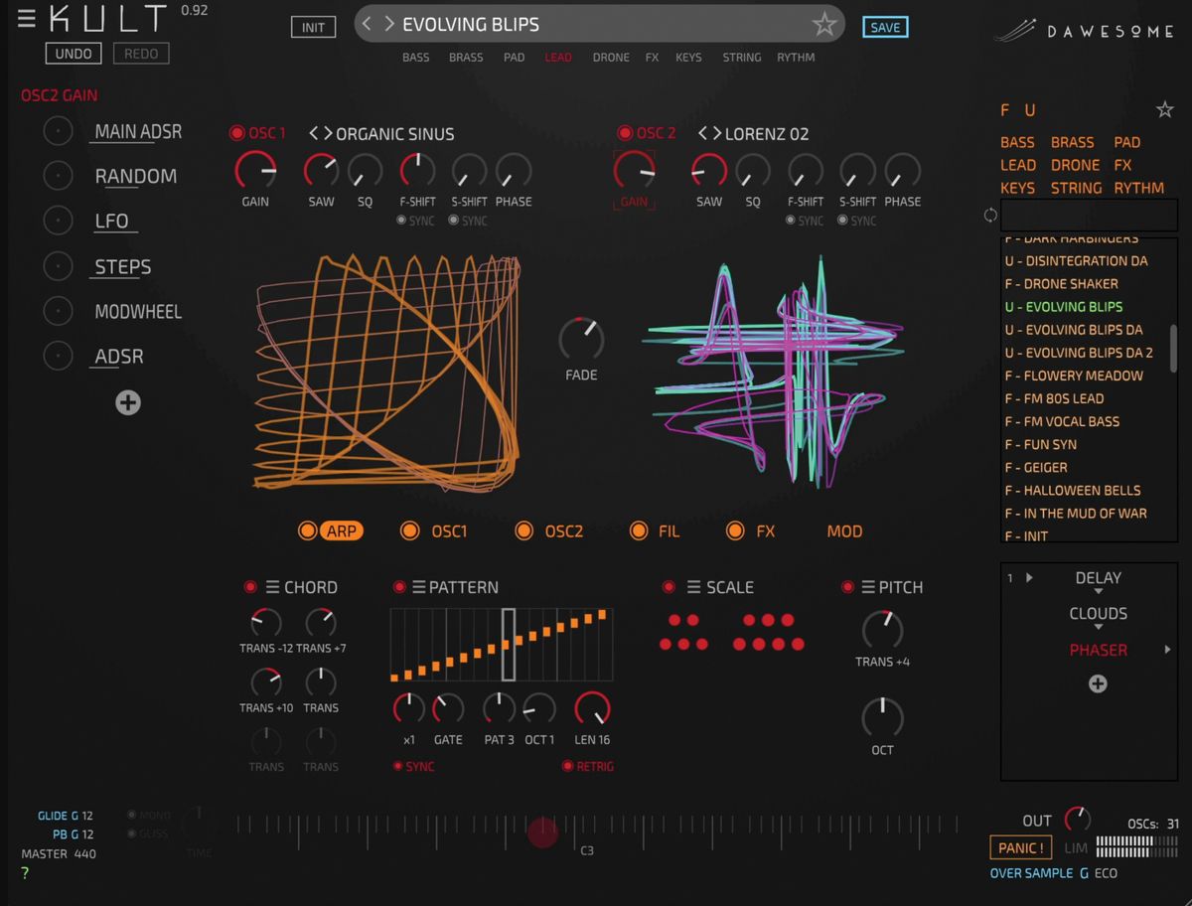The height and width of the screenshot is (906, 1192).
Task: Open the PATTERN menu icon
Action: [418, 587]
